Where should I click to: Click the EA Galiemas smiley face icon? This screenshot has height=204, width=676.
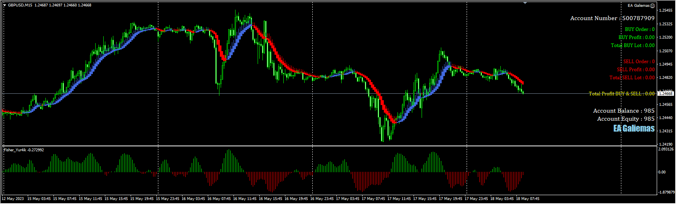(653, 6)
